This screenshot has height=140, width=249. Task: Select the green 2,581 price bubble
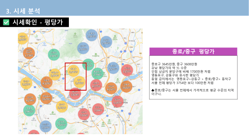tap(61, 124)
